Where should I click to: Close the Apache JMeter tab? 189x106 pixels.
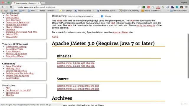pos(38,3)
